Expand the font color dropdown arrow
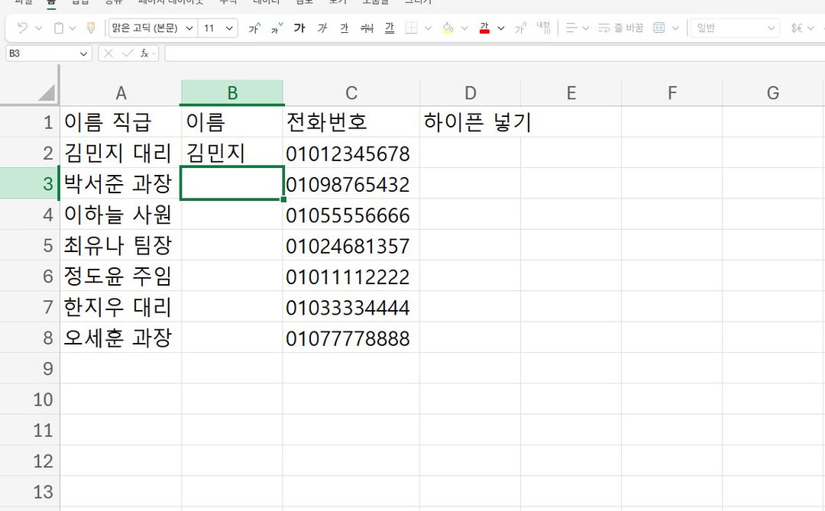Image resolution: width=825 pixels, height=511 pixels. (501, 28)
